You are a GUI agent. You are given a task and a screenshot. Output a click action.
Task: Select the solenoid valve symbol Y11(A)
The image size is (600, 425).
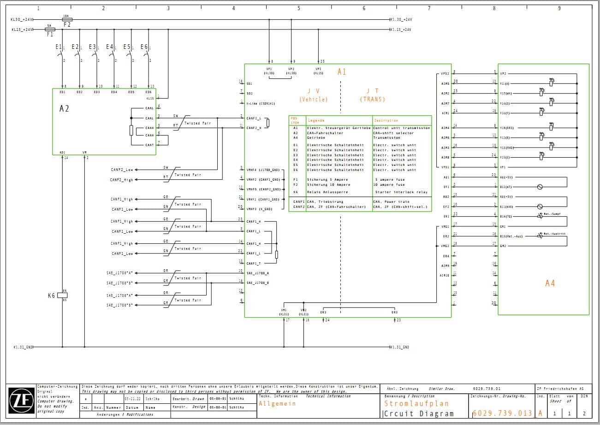tap(552, 83)
